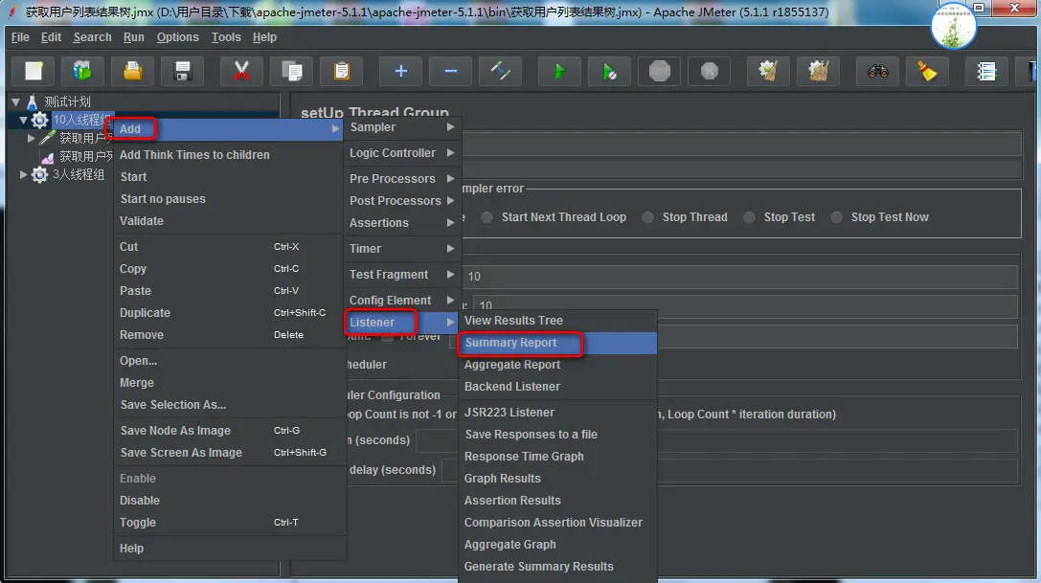Expand the Sampler submenu

[401, 127]
